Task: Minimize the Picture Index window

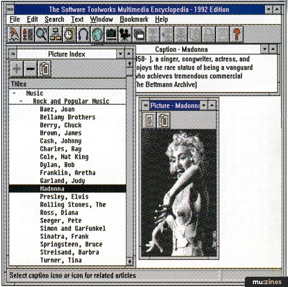Action: [x=120, y=54]
